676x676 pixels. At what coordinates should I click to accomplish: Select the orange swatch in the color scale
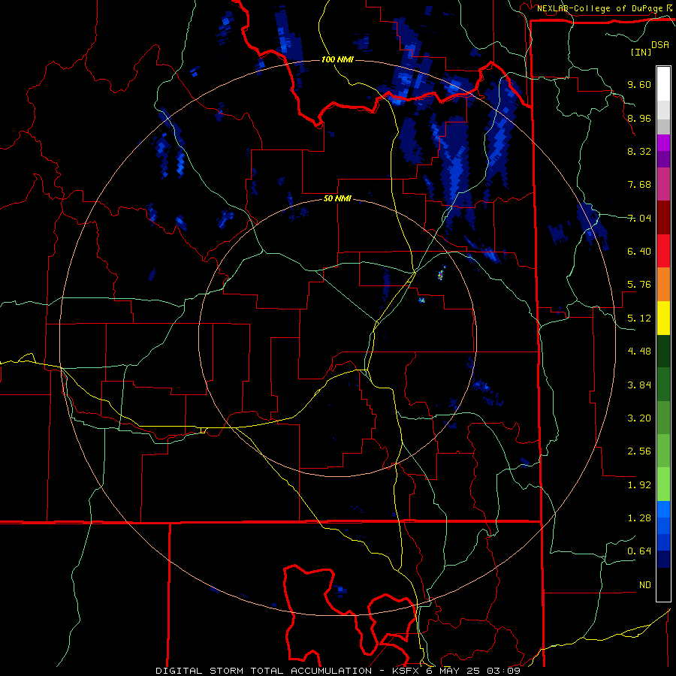663,285
